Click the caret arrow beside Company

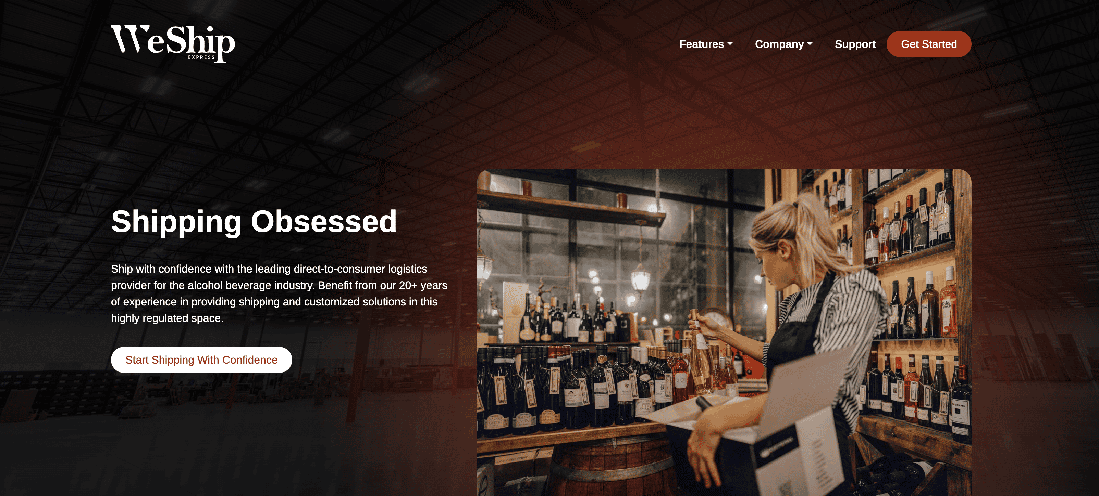[x=810, y=44]
